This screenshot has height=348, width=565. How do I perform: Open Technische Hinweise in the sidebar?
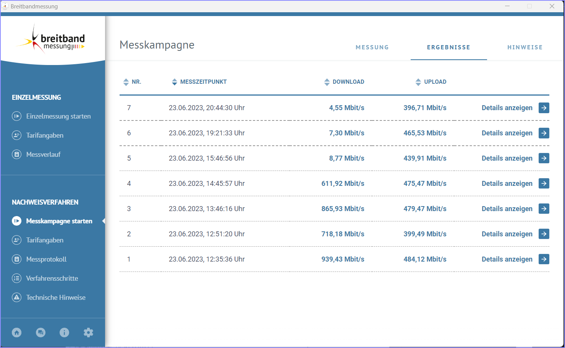[x=56, y=298]
